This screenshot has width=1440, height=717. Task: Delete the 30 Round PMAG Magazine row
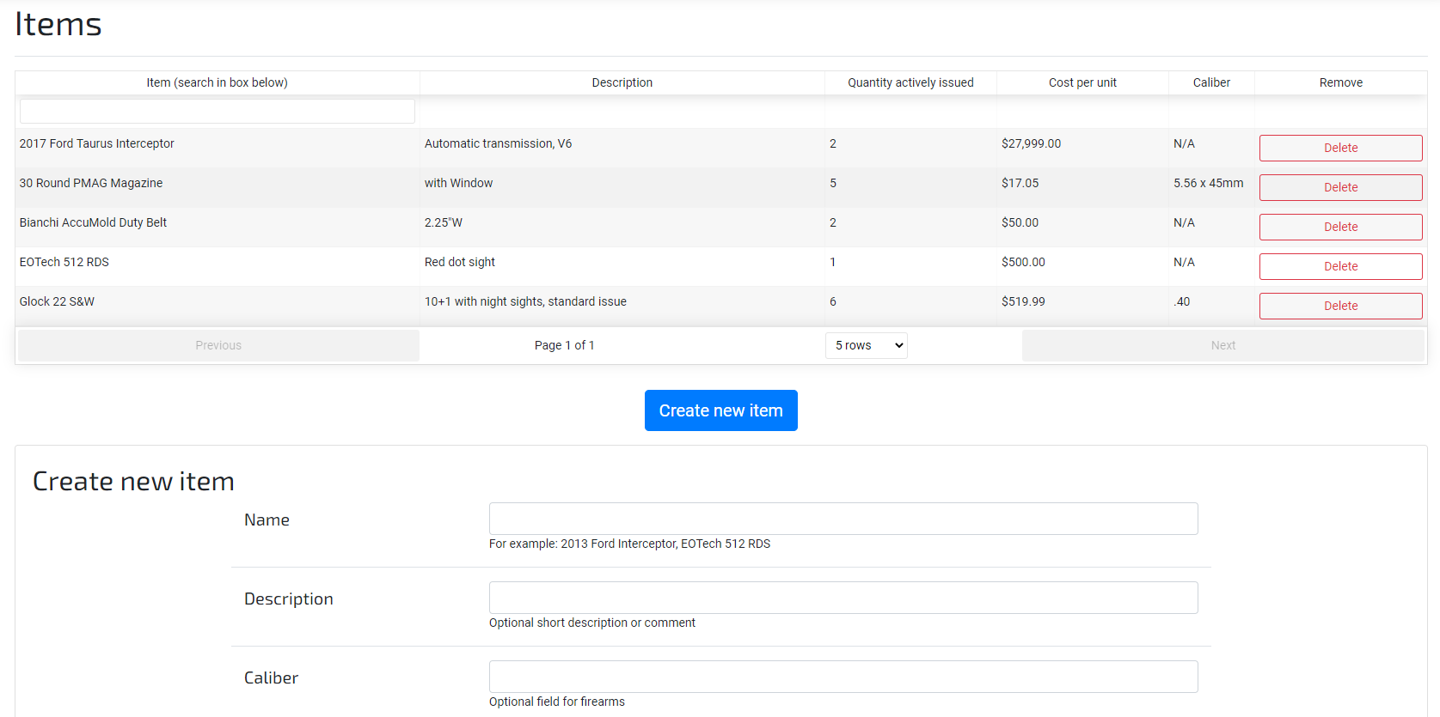[x=1340, y=187]
